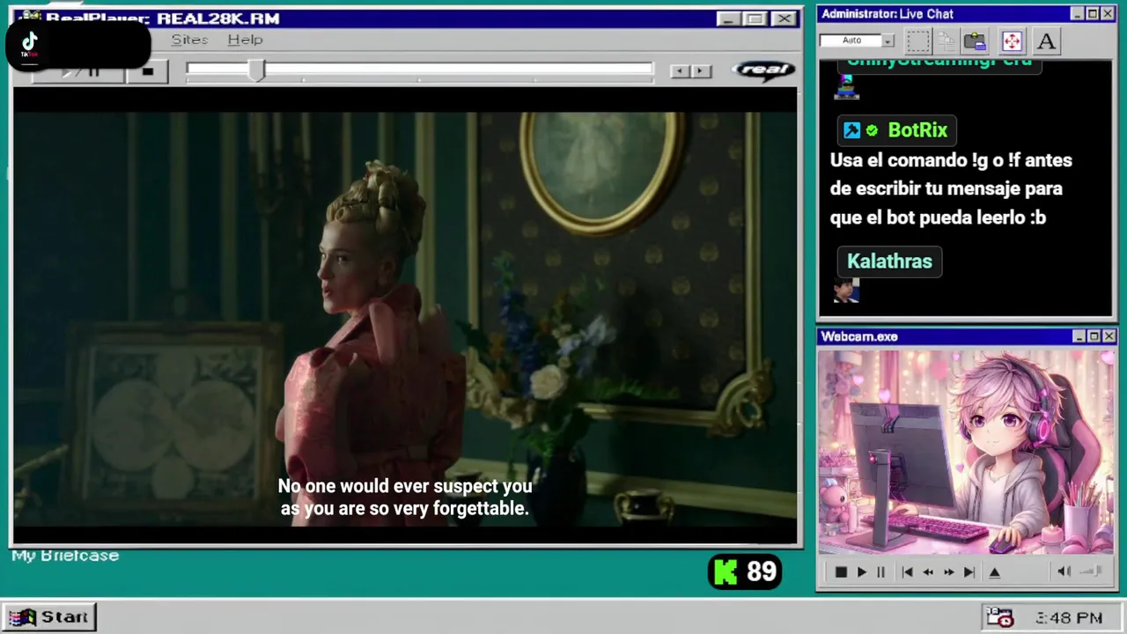
Task: Select the Mark selection tool in Live Chat
Action: pos(918,41)
